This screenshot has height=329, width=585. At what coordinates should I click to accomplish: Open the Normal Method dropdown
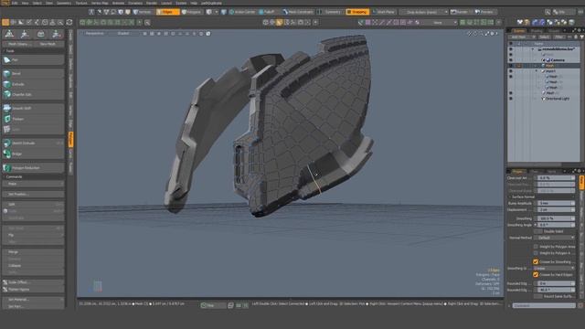(556, 238)
